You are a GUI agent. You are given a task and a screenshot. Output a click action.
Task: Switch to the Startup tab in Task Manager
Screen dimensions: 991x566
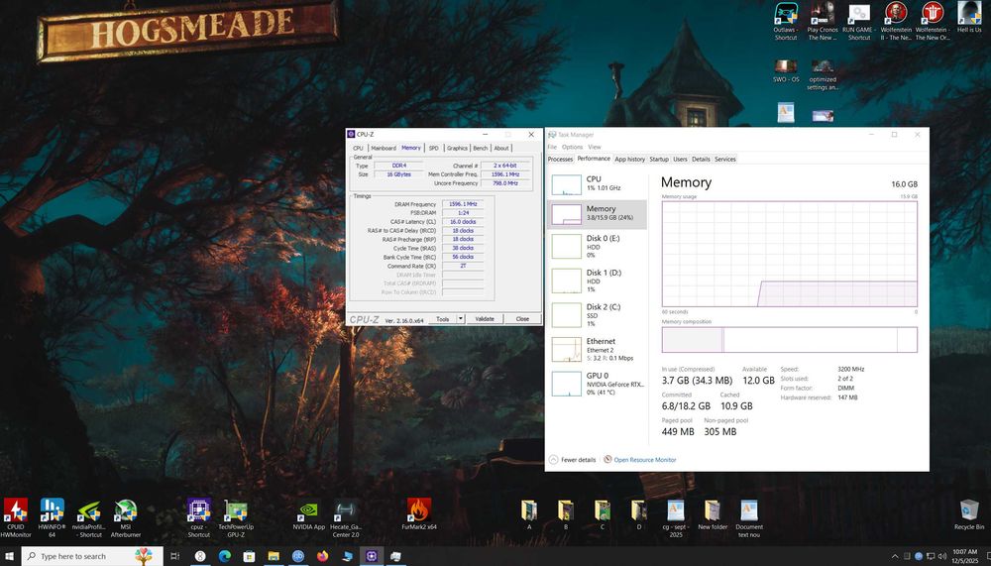tap(659, 160)
